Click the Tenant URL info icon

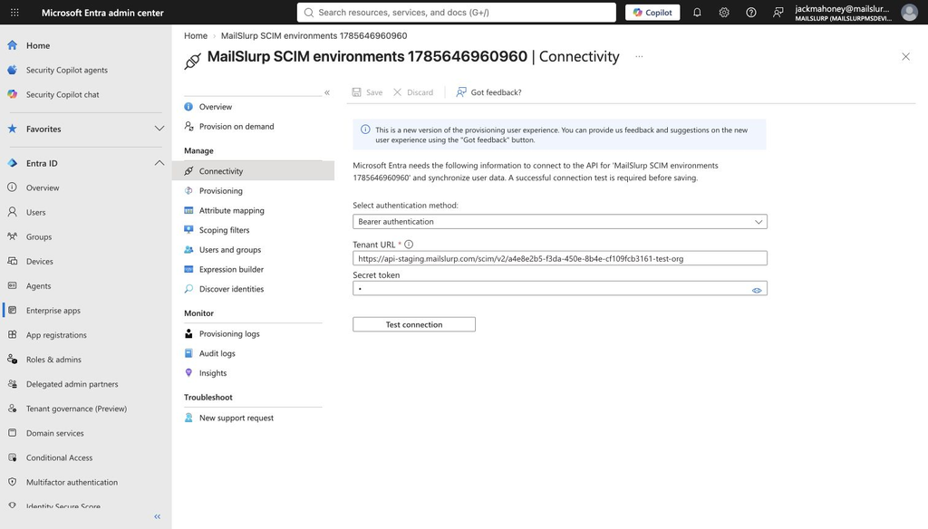409,245
